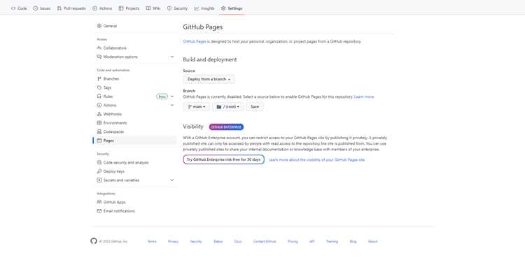Open the Pricing footer link
The height and width of the screenshot is (258, 525).
click(x=293, y=241)
